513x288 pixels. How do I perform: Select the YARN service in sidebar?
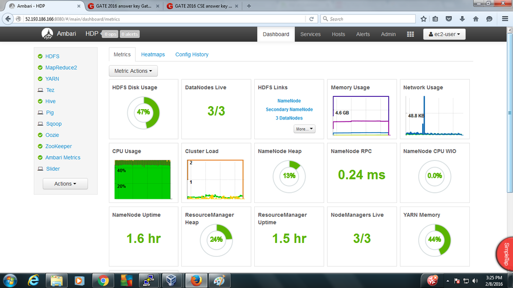[52, 79]
